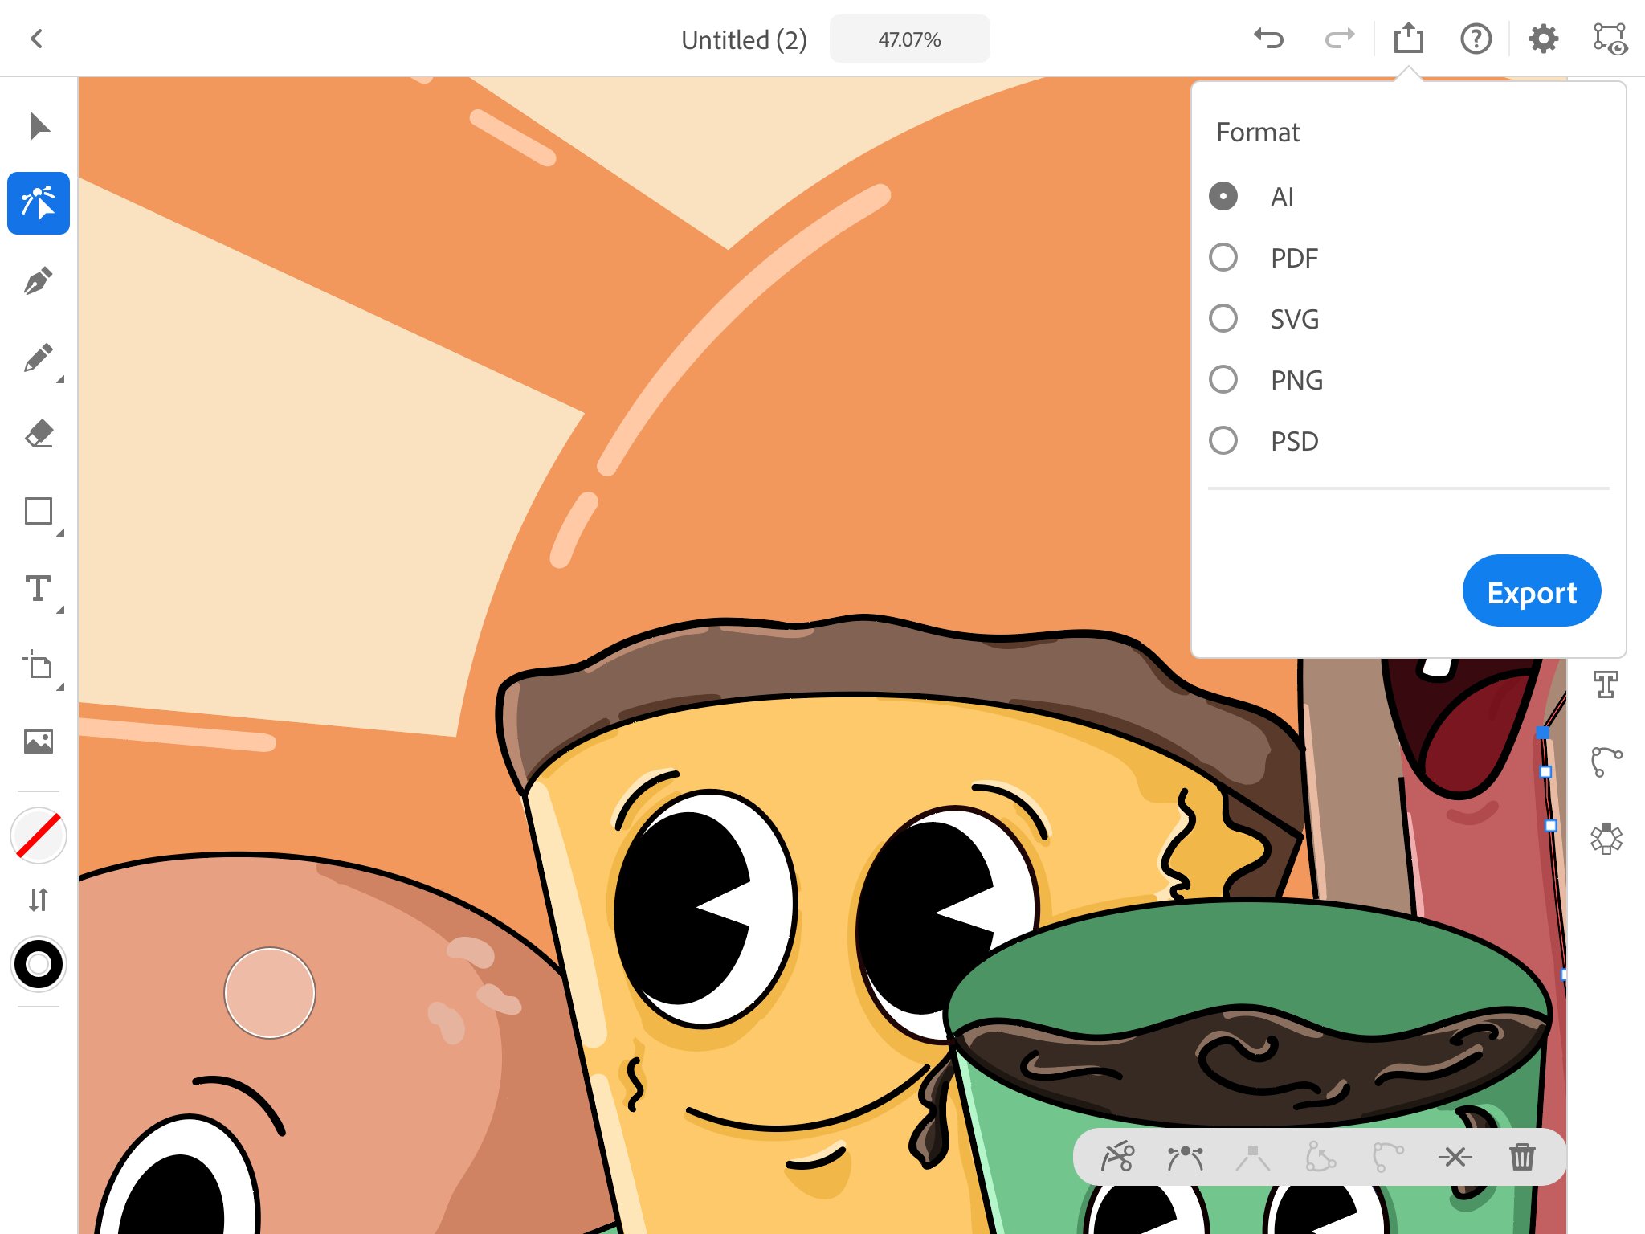Viewport: 1645px width, 1234px height.
Task: Select the Eraser tool
Action: [x=39, y=435]
